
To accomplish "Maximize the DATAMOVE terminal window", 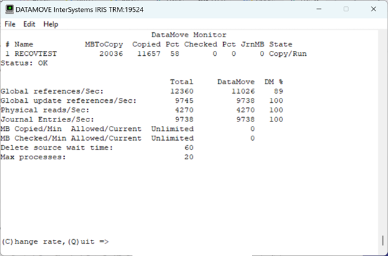I will tap(346, 9).
